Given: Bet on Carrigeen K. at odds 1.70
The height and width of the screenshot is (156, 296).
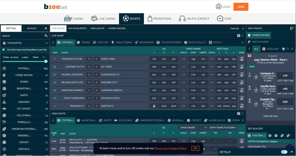Looking at the screenshot, I should pos(285,76).
